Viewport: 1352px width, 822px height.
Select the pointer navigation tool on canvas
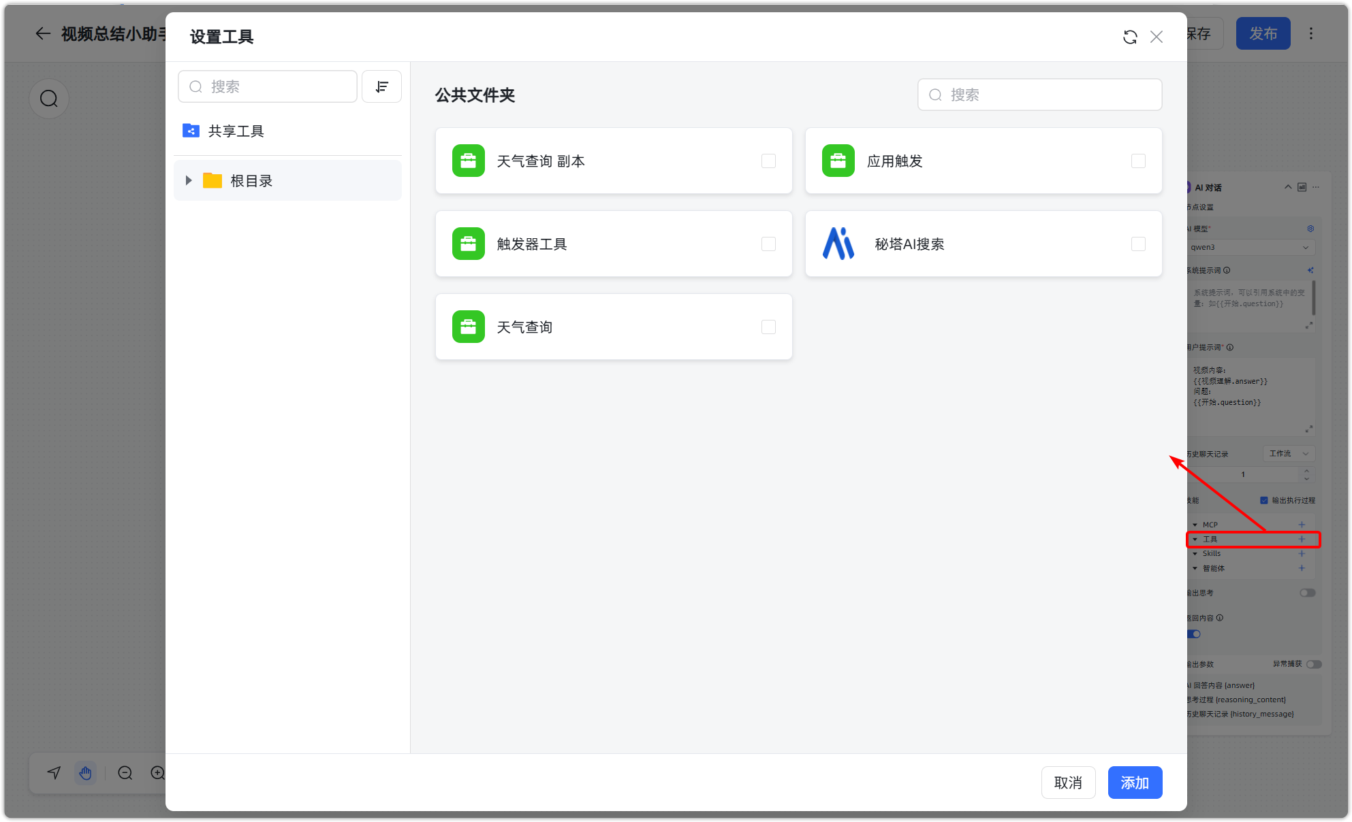tap(53, 773)
